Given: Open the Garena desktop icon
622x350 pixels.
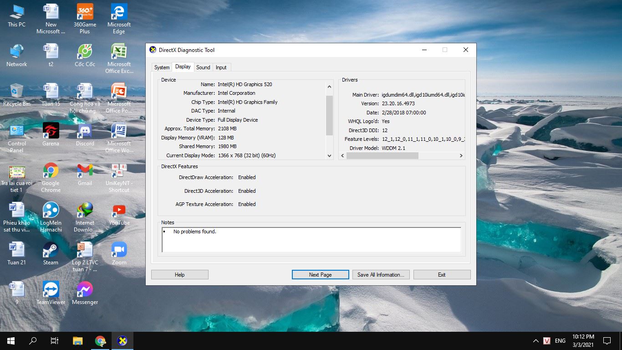Looking at the screenshot, I should pyautogui.click(x=51, y=132).
